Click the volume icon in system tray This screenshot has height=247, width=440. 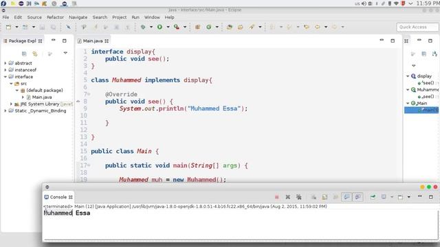(364, 3)
